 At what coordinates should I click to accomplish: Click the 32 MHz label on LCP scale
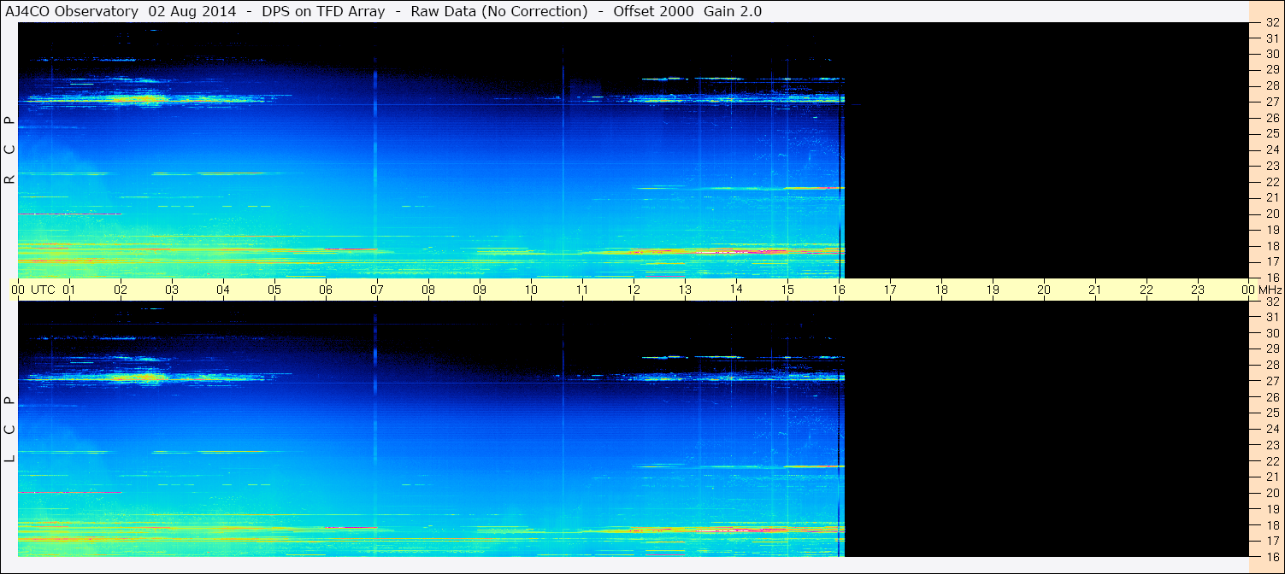1272,302
